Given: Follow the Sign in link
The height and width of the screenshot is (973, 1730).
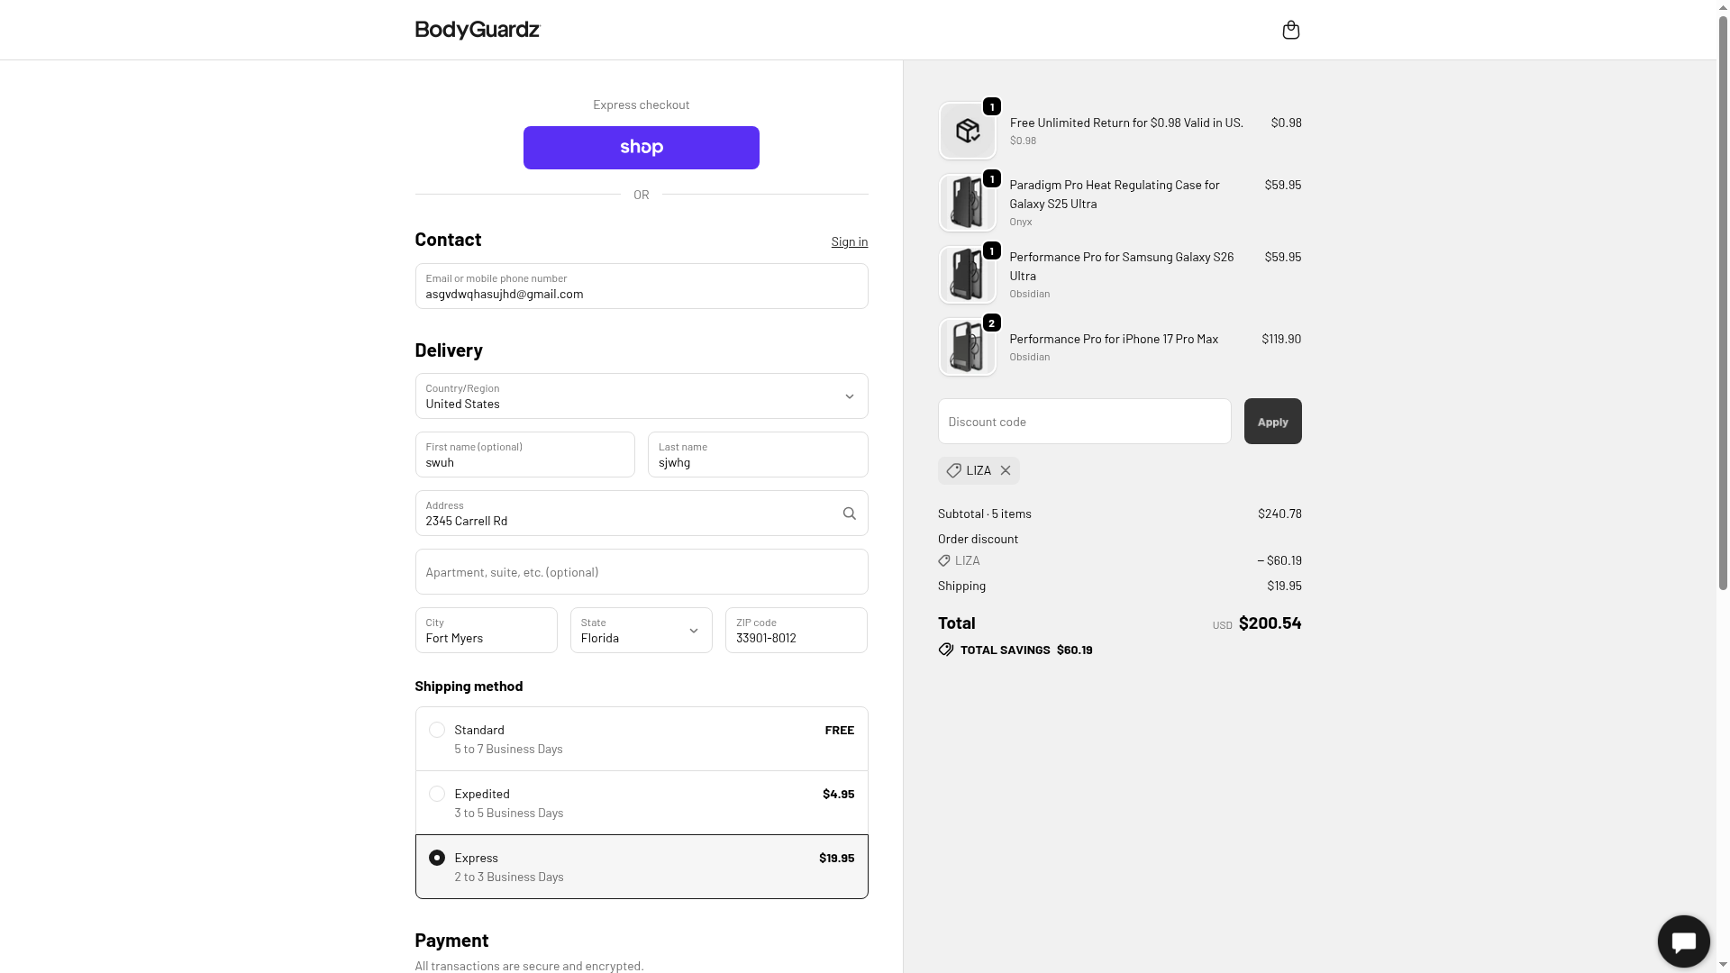Looking at the screenshot, I should pyautogui.click(x=849, y=241).
